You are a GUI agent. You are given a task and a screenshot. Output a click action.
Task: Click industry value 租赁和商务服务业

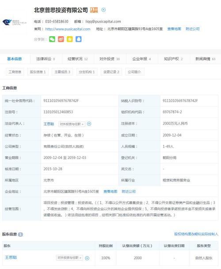point(176,180)
